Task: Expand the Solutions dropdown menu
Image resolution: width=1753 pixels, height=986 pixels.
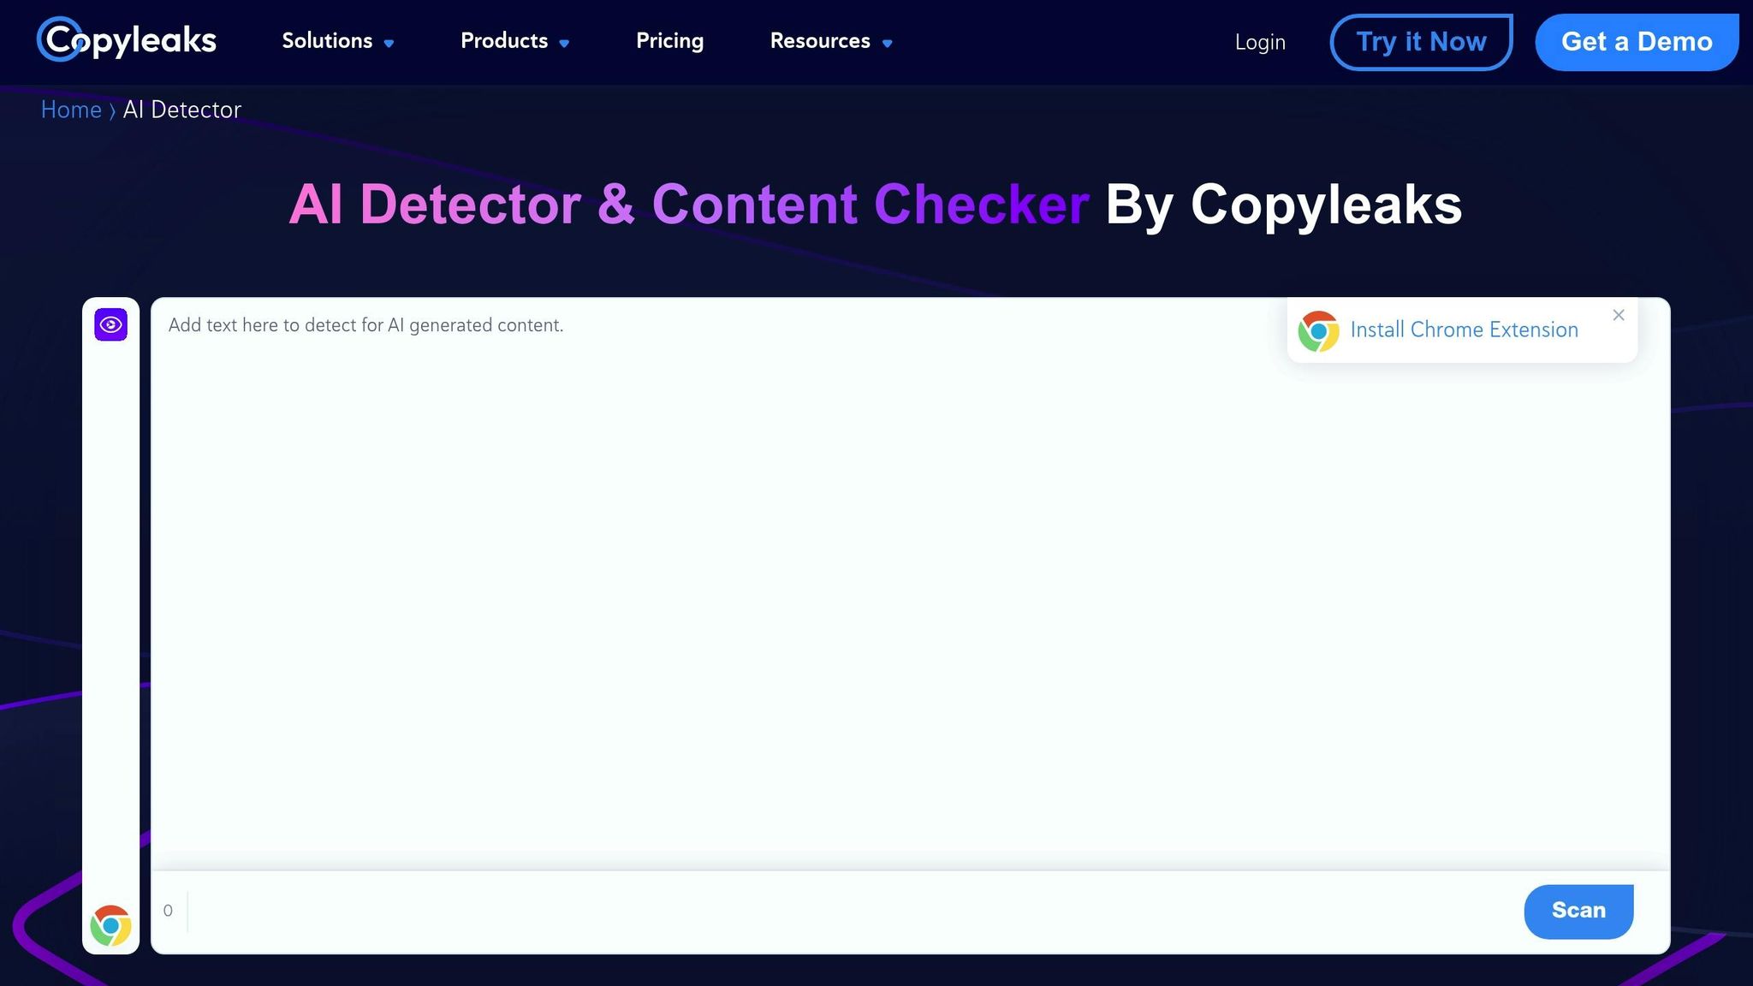Action: click(x=337, y=41)
